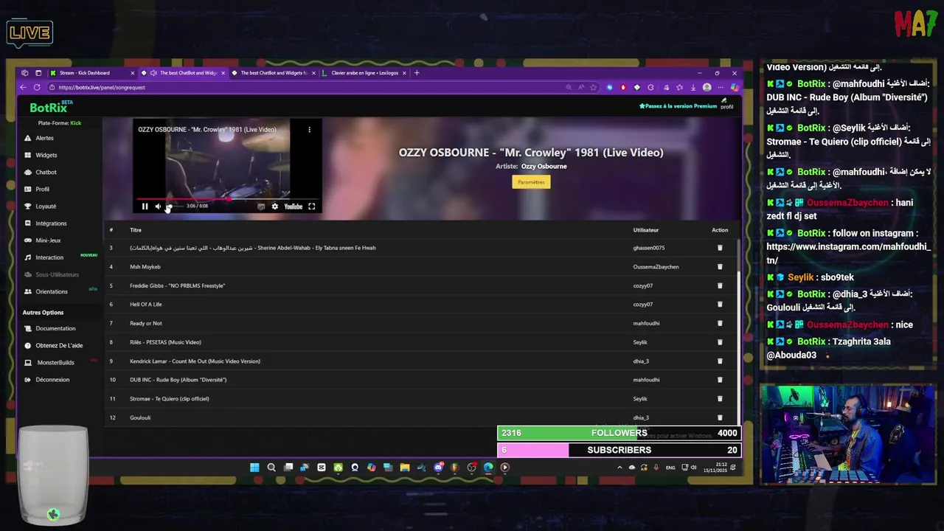Screen dimensions: 944x531
Task: Open the video three-dot more menu
Action: [x=310, y=130]
